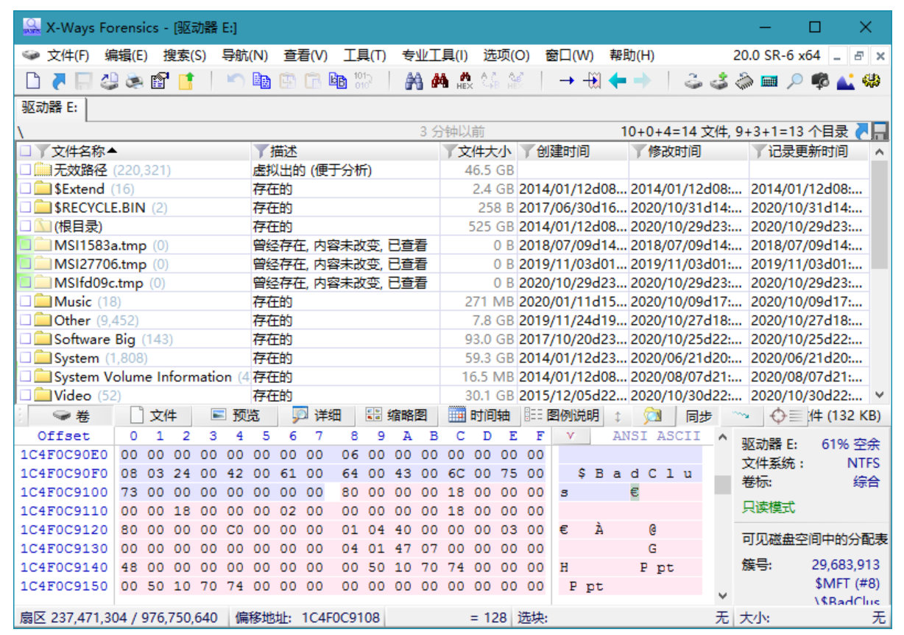Image resolution: width=904 pixels, height=635 pixels.
Task: Click the 图例说明 button
Action: click(562, 416)
